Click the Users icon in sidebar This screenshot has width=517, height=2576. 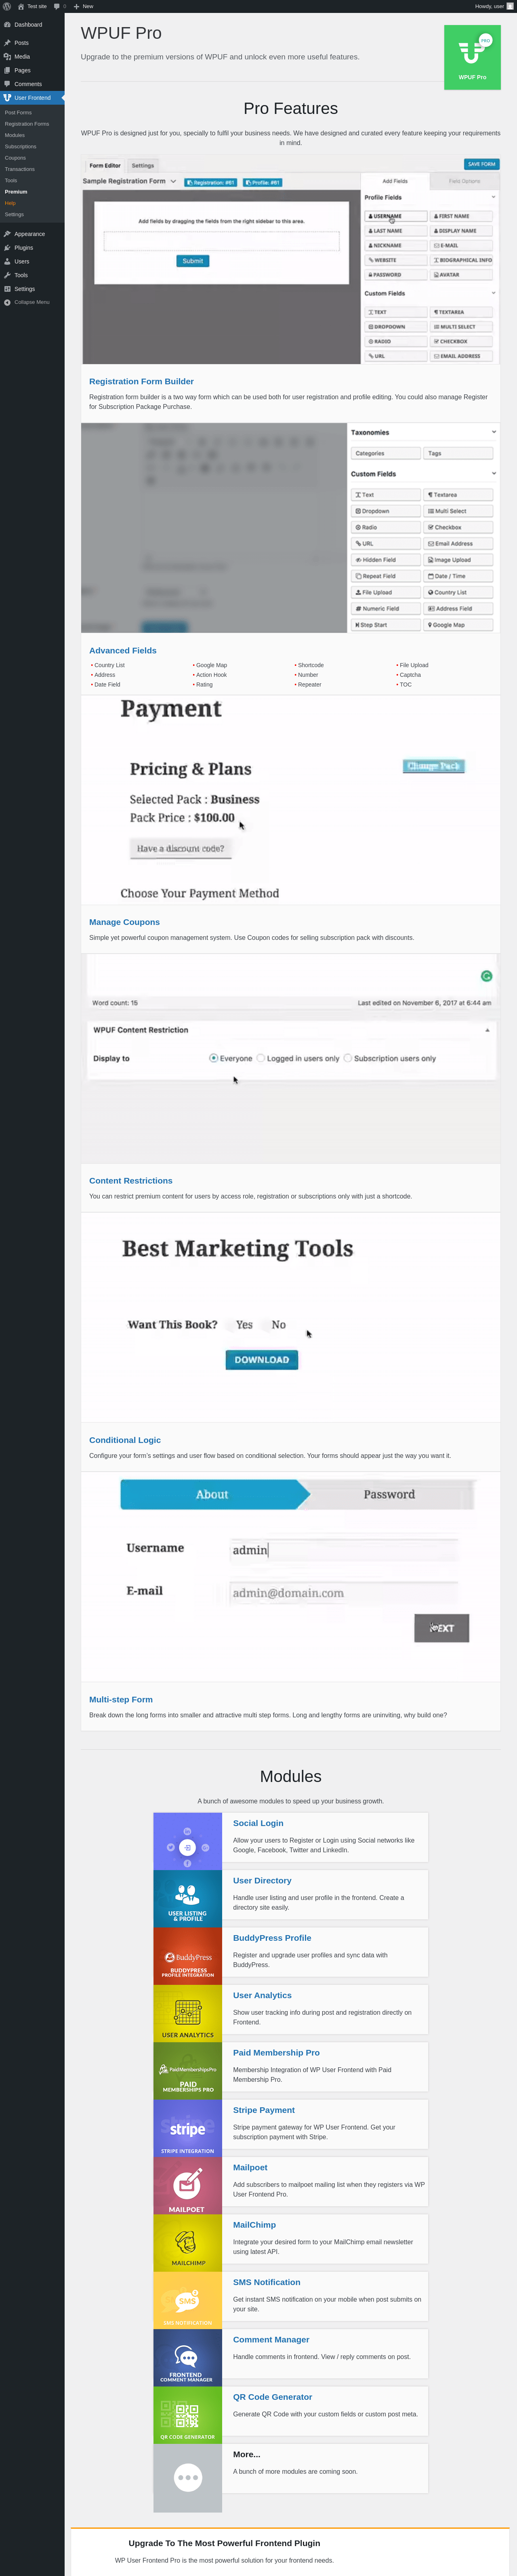[7, 262]
